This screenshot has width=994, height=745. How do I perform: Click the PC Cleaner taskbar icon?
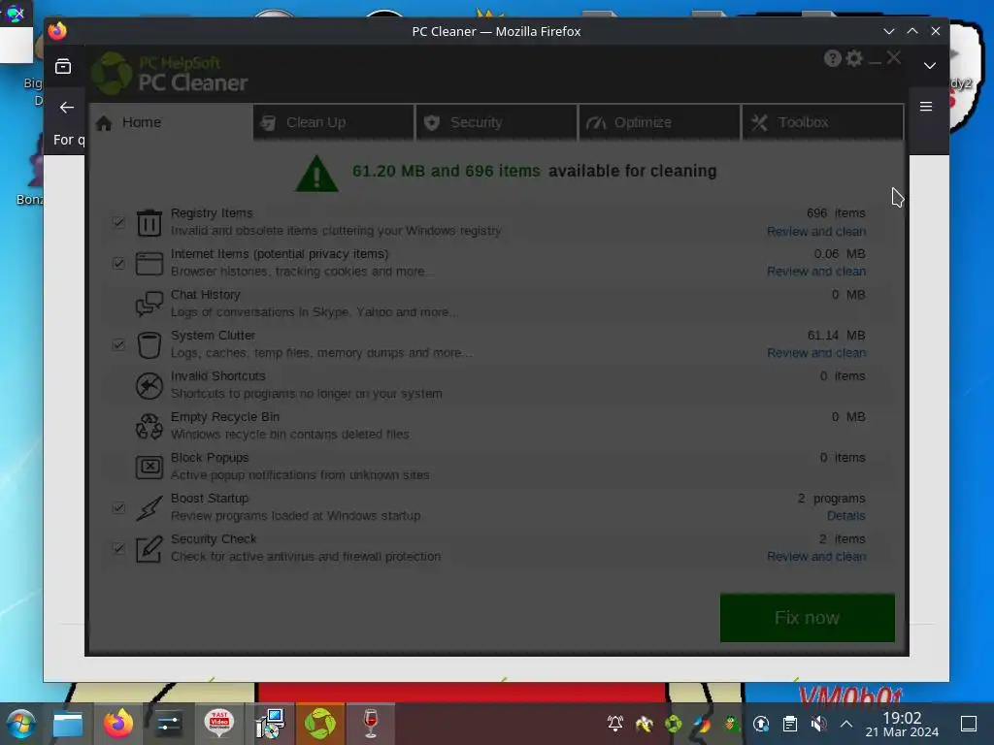(x=320, y=724)
